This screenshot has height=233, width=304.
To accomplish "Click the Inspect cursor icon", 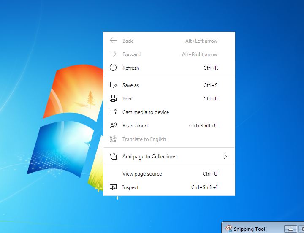I will (x=113, y=187).
